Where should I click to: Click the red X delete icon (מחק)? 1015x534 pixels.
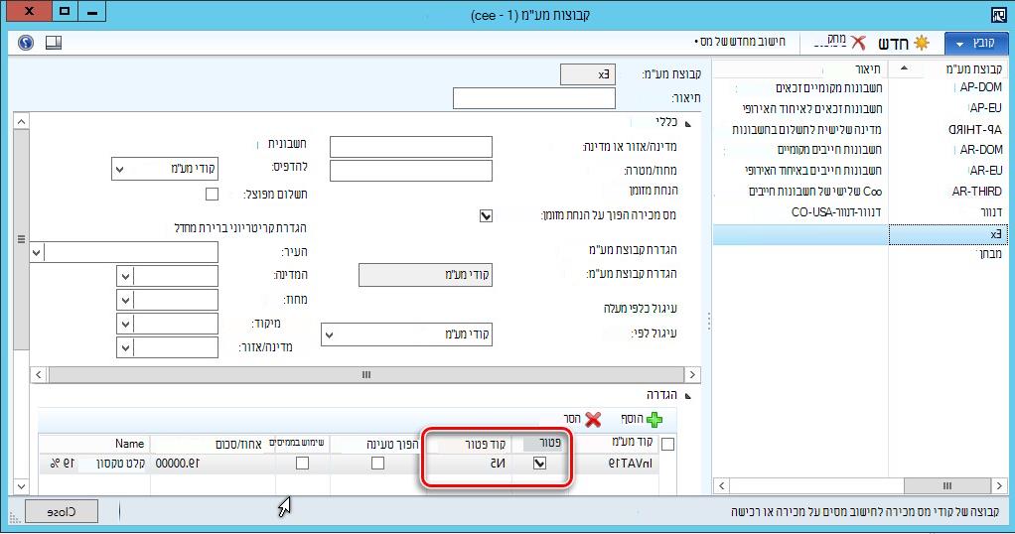pos(858,43)
